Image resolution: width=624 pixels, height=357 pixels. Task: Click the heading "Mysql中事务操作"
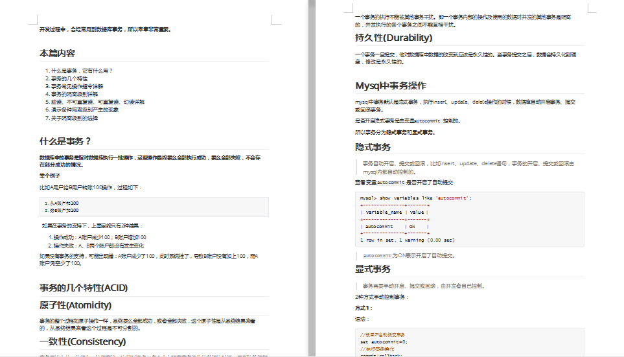391,86
